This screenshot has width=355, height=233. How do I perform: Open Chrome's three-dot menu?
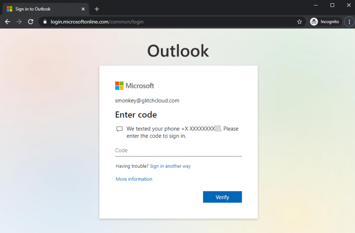[349, 22]
